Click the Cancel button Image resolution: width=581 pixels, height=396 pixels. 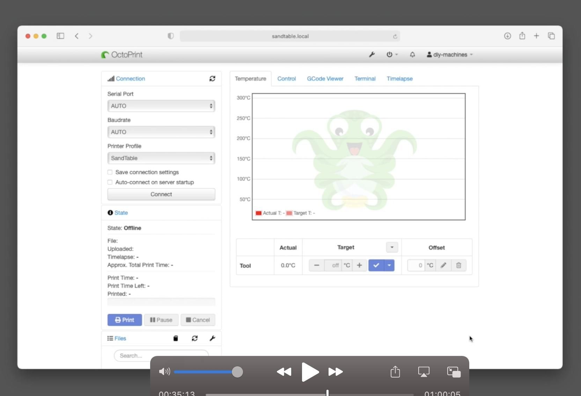coord(198,320)
